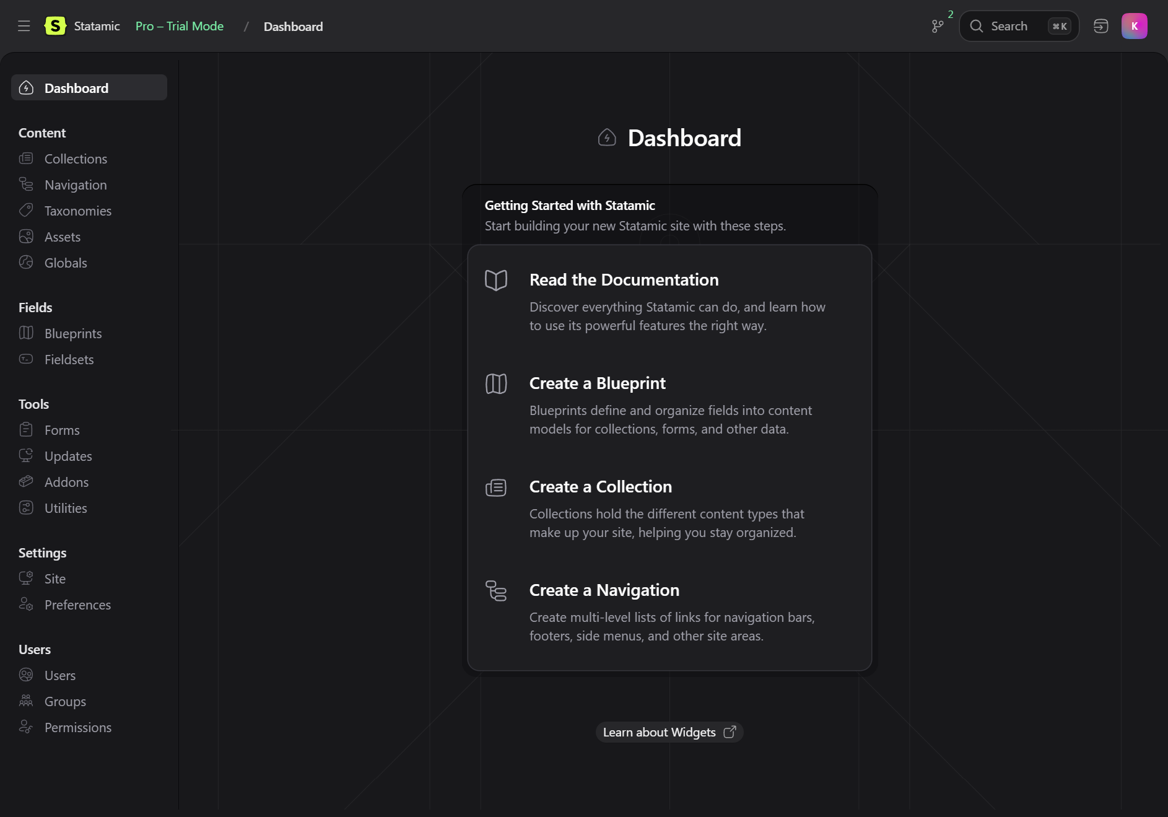Open Permissions in the sidebar
Viewport: 1168px width, 817px height.
[89, 727]
